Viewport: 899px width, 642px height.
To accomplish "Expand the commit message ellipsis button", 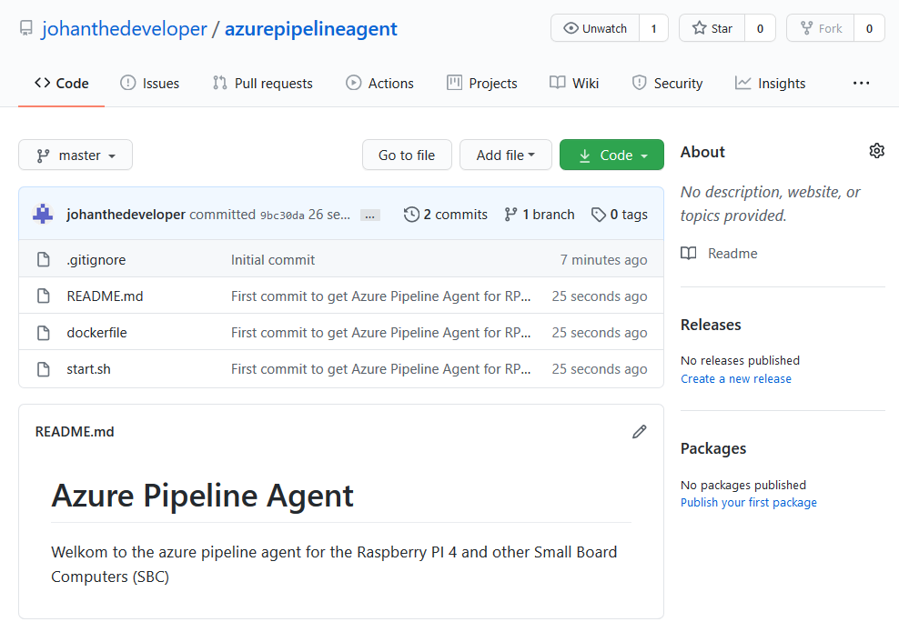I will 369,216.
